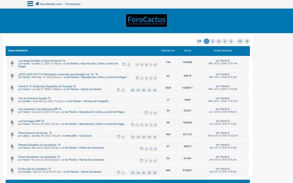Go to page 2 in pagination
The width and height of the screenshot is (293, 183).
(x=212, y=41)
